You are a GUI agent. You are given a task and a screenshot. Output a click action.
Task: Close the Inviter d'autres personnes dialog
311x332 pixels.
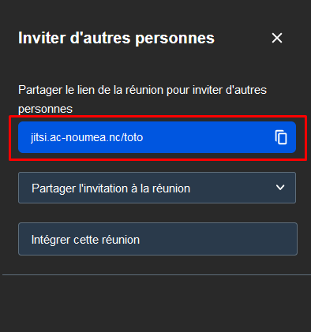[277, 38]
